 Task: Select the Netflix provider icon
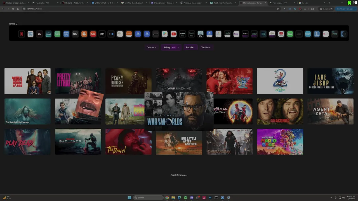22,34
